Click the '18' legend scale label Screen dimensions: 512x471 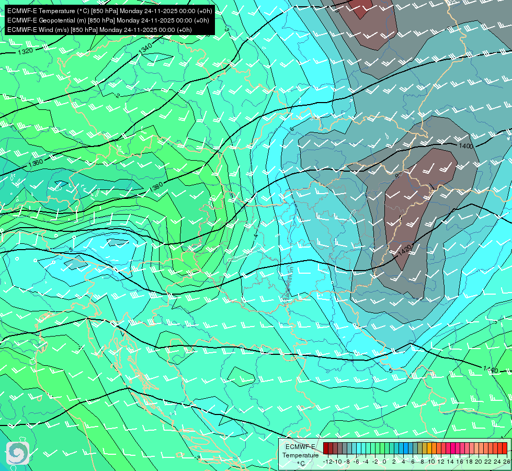(x=469, y=462)
